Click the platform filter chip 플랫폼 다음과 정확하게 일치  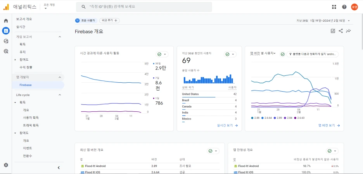tap(313, 54)
